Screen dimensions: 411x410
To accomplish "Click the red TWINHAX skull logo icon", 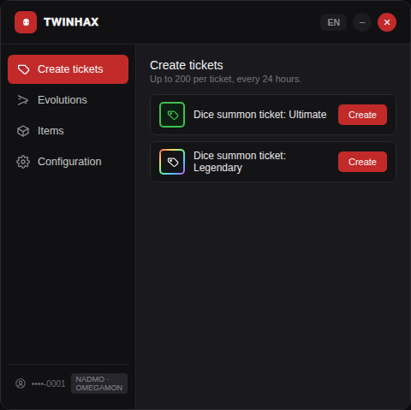I will point(26,22).
